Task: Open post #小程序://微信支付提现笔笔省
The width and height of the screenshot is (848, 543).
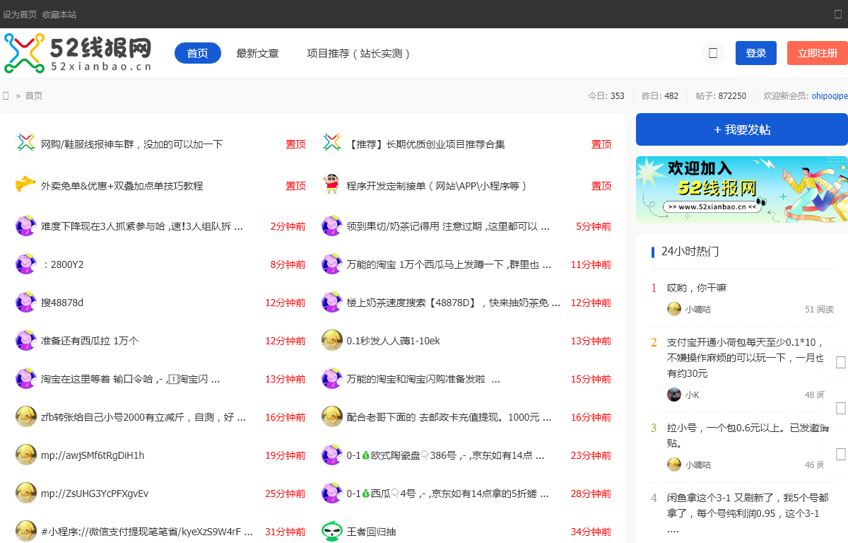Action: point(147,532)
